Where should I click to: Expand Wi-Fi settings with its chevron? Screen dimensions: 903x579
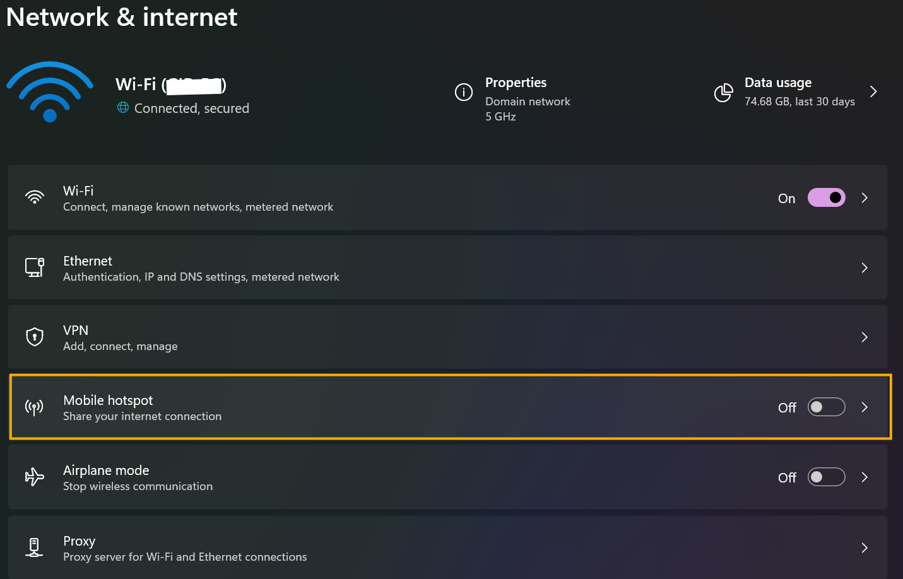tap(865, 197)
